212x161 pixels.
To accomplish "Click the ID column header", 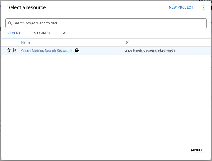I will click(126, 42).
